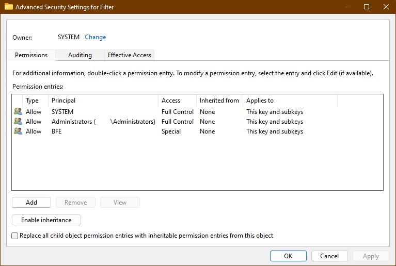Click the Change owner link
Image resolution: width=396 pixels, height=266 pixels.
click(x=95, y=37)
